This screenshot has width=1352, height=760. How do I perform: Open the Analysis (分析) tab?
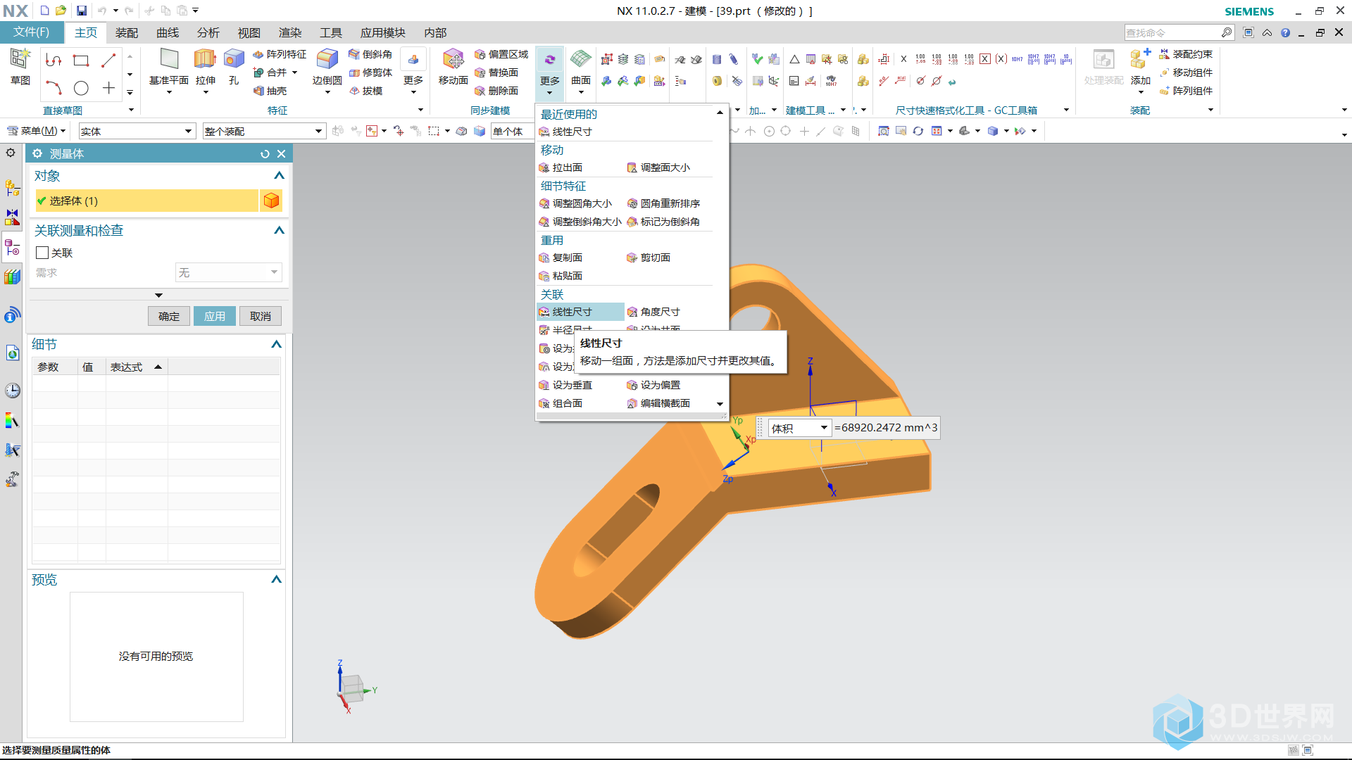point(208,33)
